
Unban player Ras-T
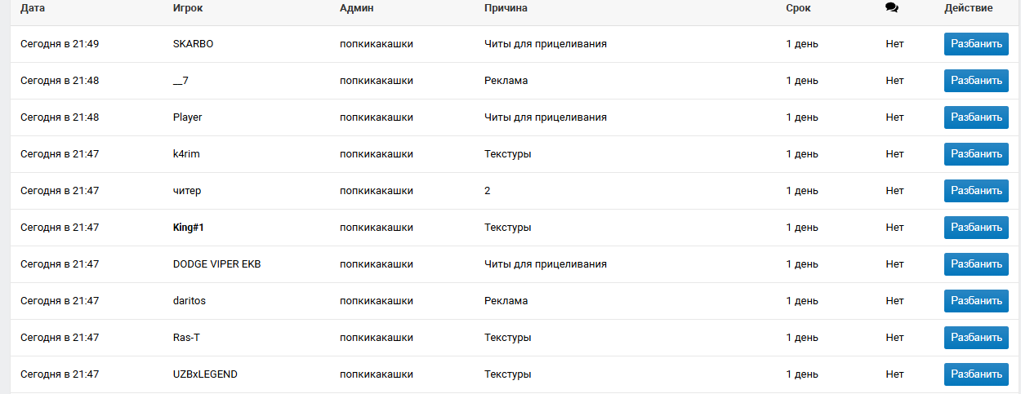[x=976, y=338]
